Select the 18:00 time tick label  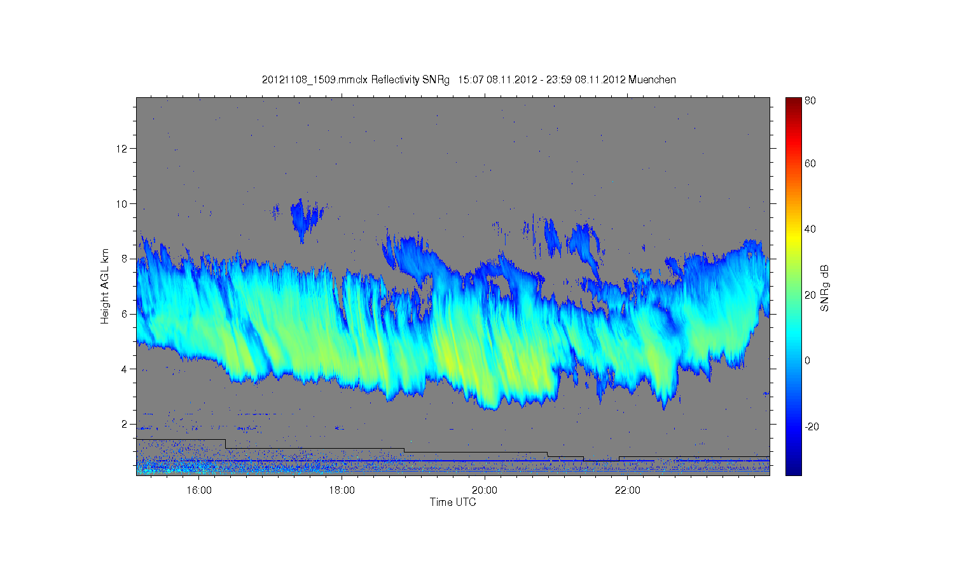coord(342,490)
